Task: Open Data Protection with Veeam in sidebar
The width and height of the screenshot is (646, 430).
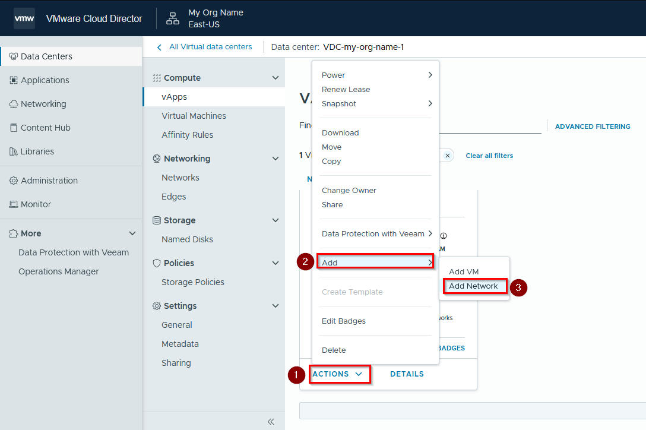Action: tap(74, 252)
